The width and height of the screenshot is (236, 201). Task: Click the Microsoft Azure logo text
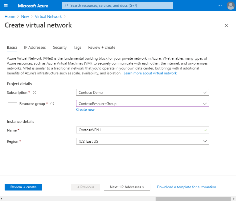tap(33, 6)
